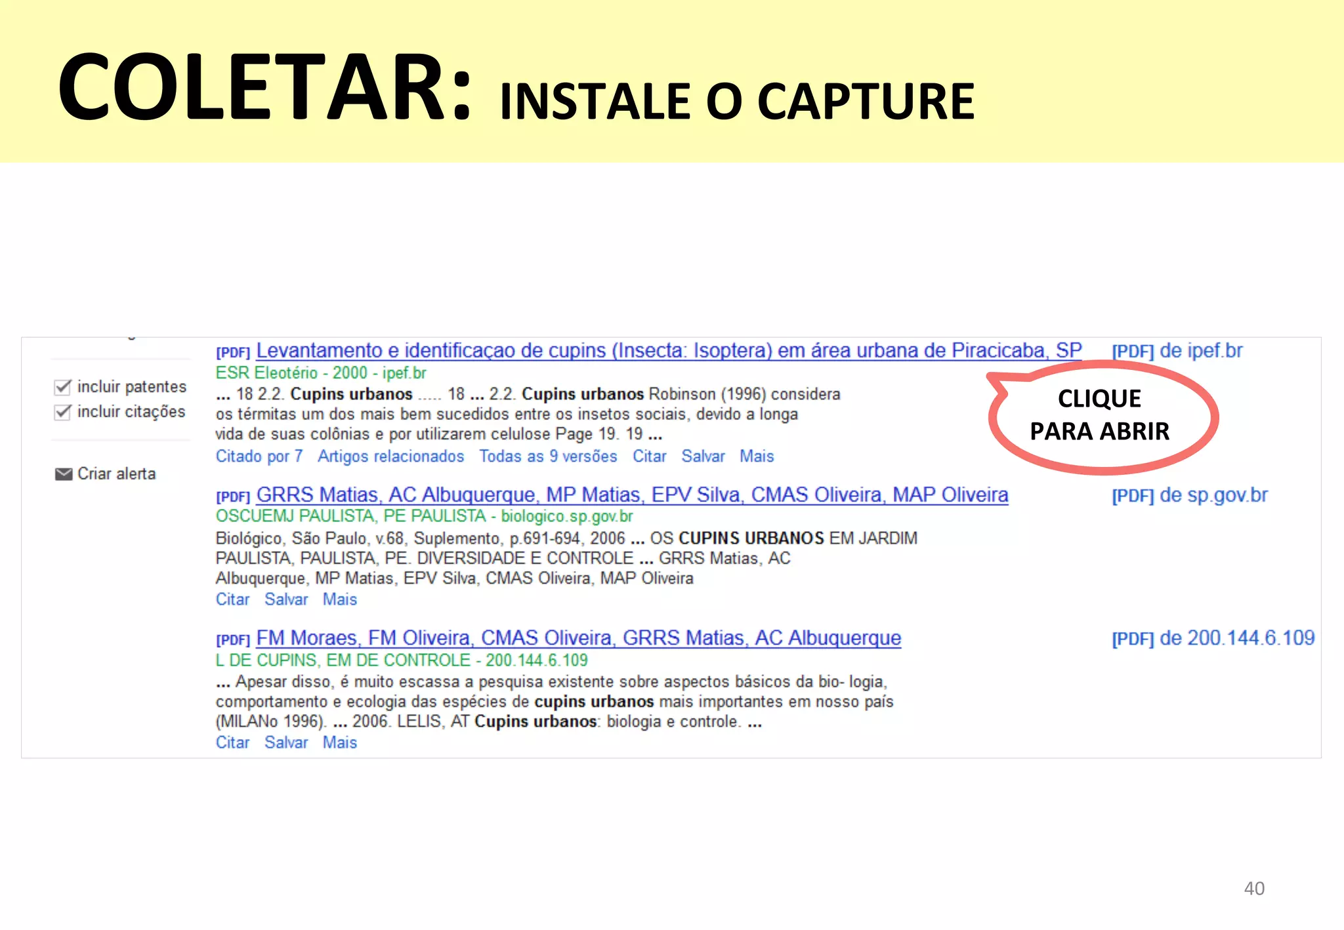
Task: Click 'Citar' under the Biológico São Paulo result
Action: [x=233, y=599]
